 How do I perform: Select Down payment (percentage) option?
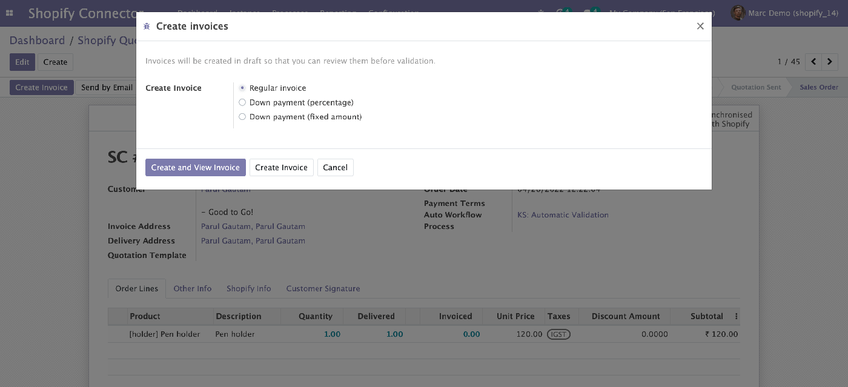coord(242,102)
